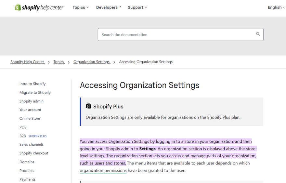Open Migrate to Shopify sidebar item
The height and width of the screenshot is (183, 286).
click(35, 93)
